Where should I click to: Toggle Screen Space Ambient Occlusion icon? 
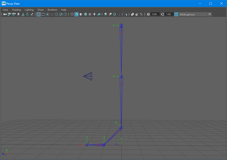coord(106,14)
